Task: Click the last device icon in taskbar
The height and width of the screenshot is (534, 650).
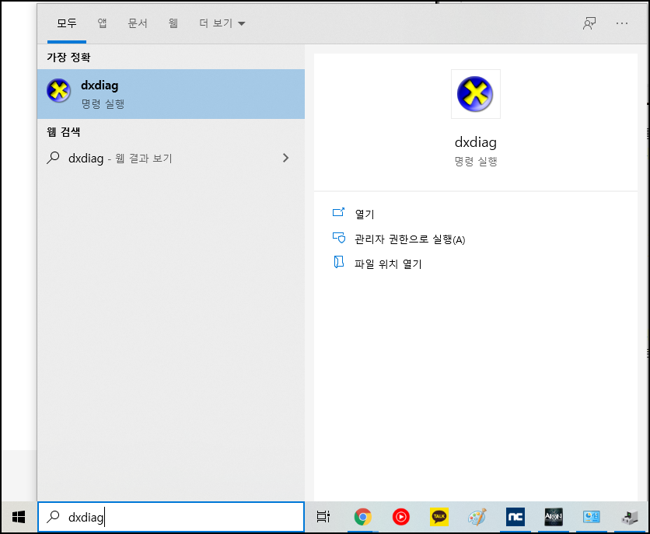Action: click(x=630, y=518)
